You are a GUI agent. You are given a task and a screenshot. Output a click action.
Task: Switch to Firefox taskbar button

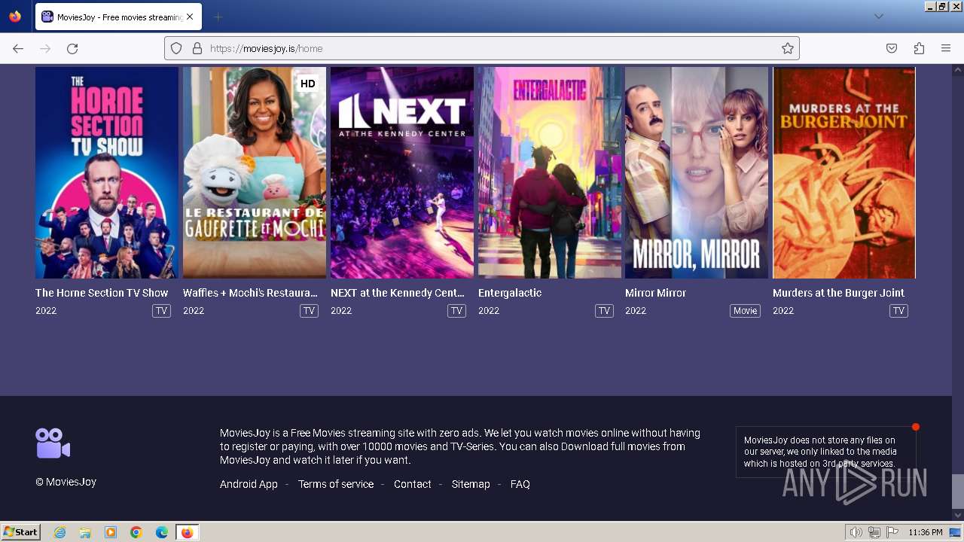point(187,532)
